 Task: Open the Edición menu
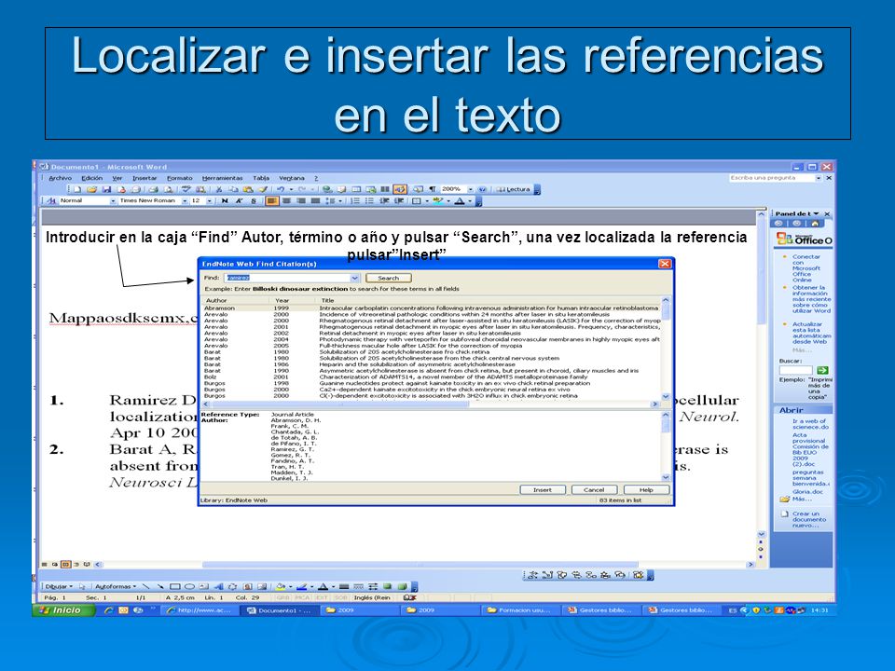click(92, 178)
